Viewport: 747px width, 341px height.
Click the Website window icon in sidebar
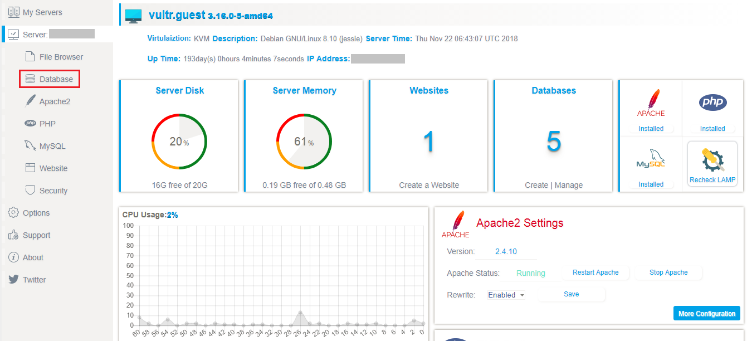point(30,168)
